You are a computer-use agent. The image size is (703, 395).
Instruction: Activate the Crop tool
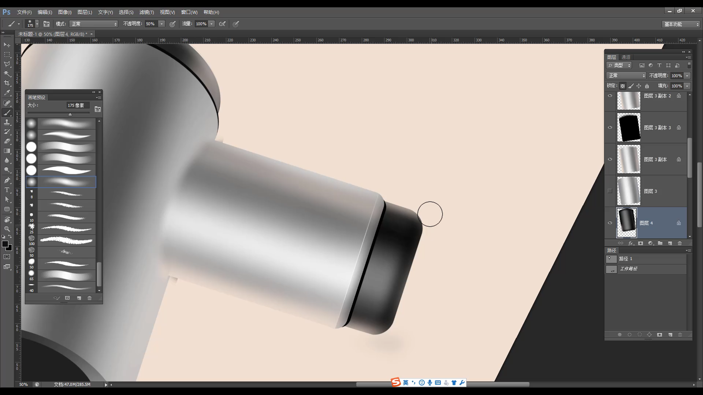point(7,83)
